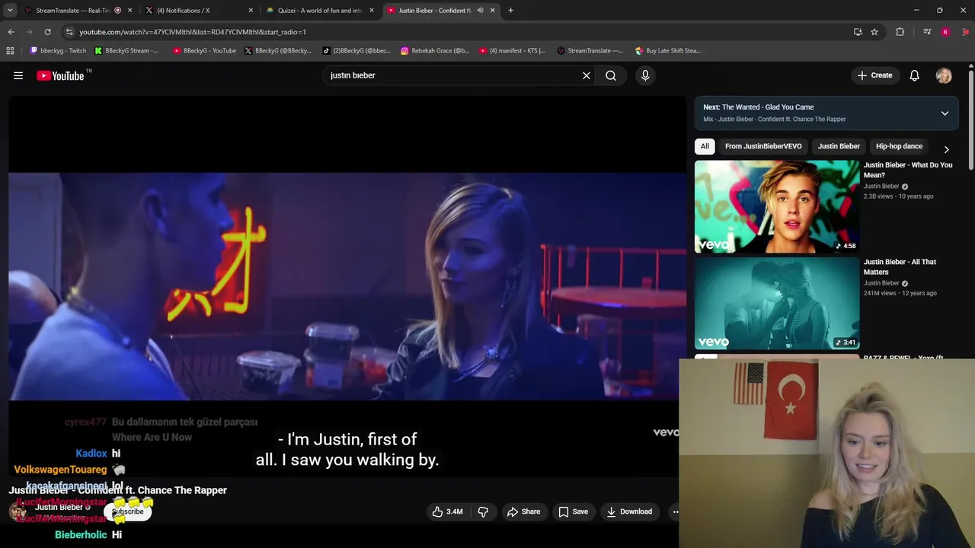The height and width of the screenshot is (548, 975).
Task: Subscribe to the Justin Bieber channel
Action: (128, 511)
